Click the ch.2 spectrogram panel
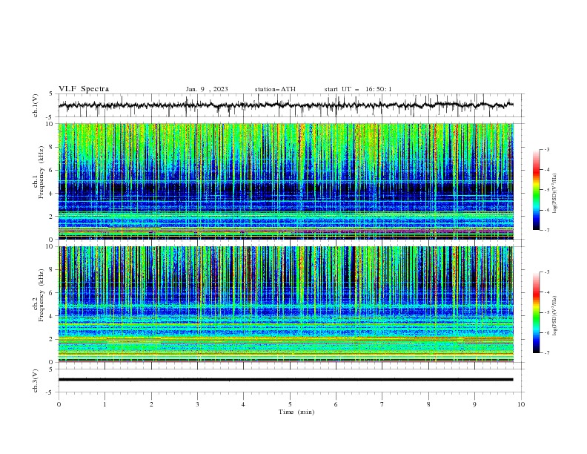 tap(285, 304)
